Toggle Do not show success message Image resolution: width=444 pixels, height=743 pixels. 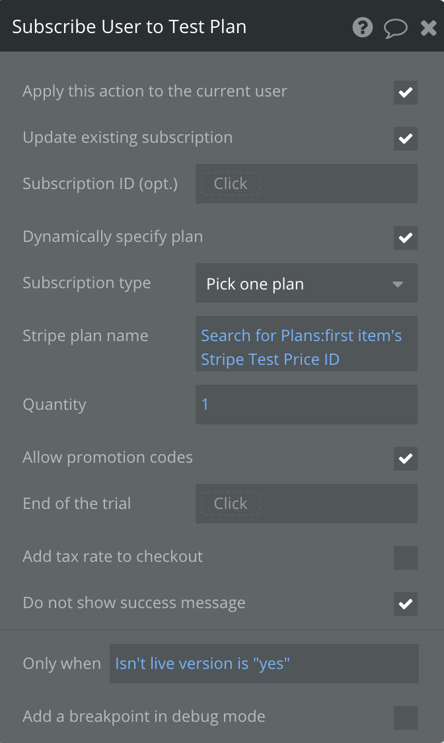pos(405,604)
